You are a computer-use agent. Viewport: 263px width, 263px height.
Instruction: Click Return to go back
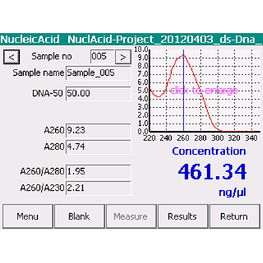235,217
